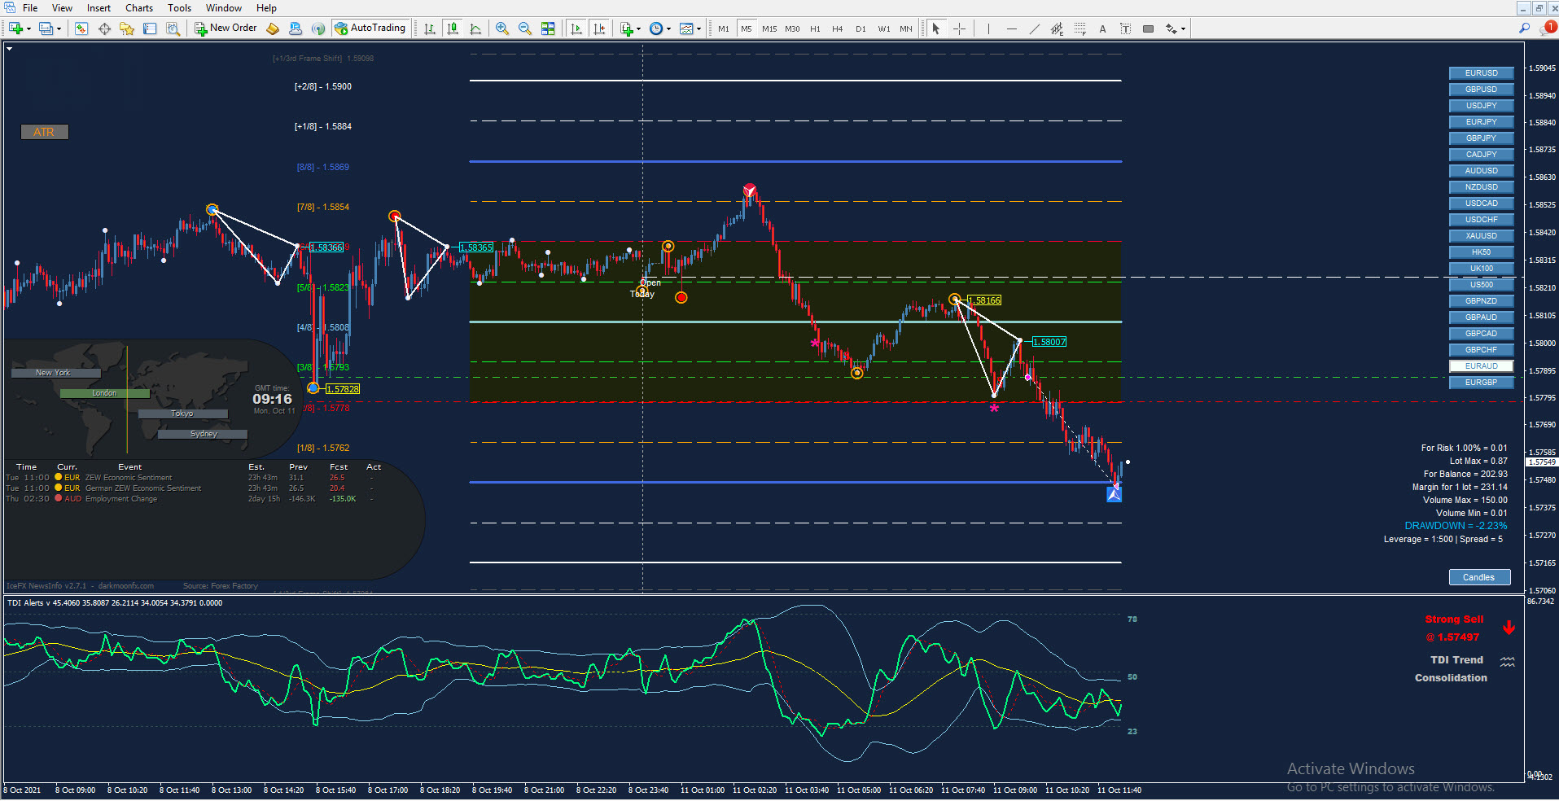Open the Strategy Tester magnifier icon
Viewport: 1559px width, 801px height.
click(x=173, y=28)
